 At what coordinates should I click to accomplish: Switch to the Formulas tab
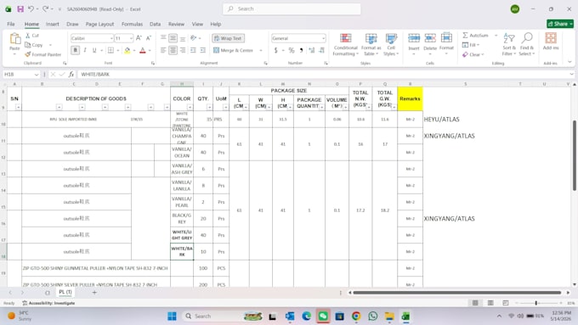[132, 24]
